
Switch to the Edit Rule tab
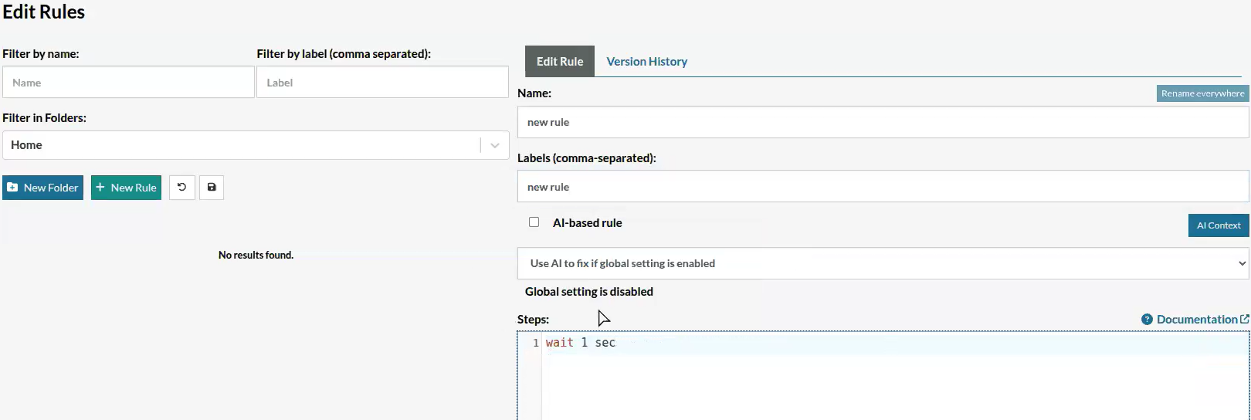click(x=560, y=61)
